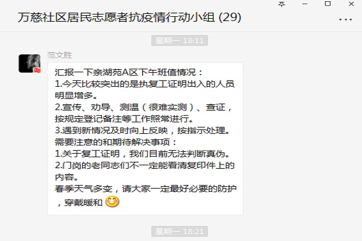This screenshot has height=241, width=362.
Task: Click the line 2.宣传、劝导、测温
Action: click(x=144, y=107)
